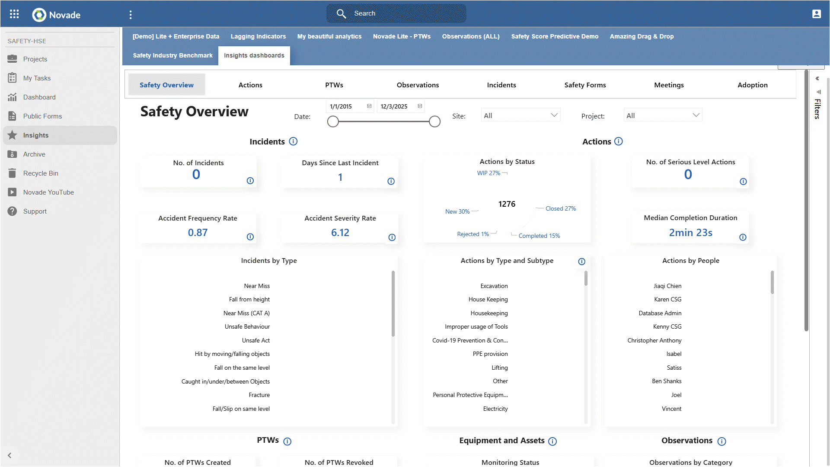Open the three-dot menu beside Novade logo
Image resolution: width=830 pixels, height=467 pixels.
(131, 14)
